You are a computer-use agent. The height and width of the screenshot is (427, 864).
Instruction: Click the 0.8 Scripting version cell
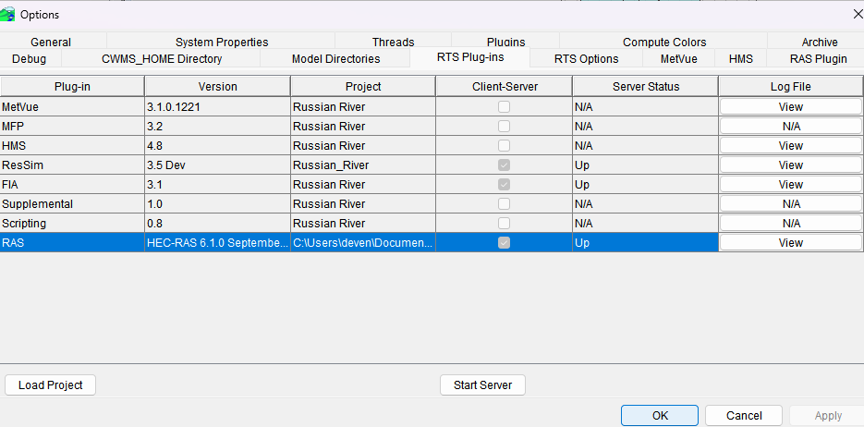click(x=218, y=223)
